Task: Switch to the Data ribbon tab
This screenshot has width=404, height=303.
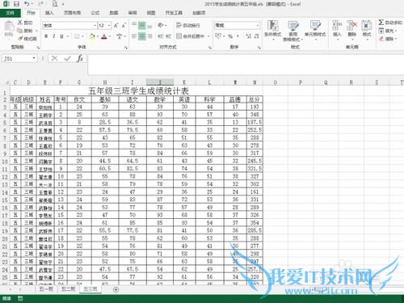Action: pyautogui.click(x=114, y=13)
